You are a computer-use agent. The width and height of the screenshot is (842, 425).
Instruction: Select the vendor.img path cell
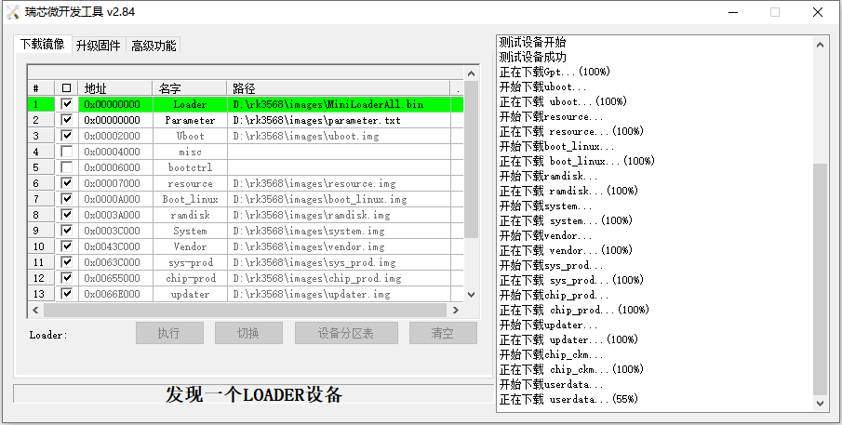point(339,246)
